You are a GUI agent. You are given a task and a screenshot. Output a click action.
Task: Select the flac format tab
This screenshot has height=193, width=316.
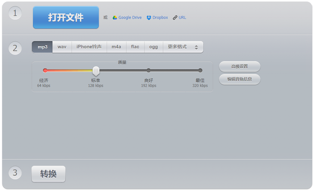(x=135, y=47)
